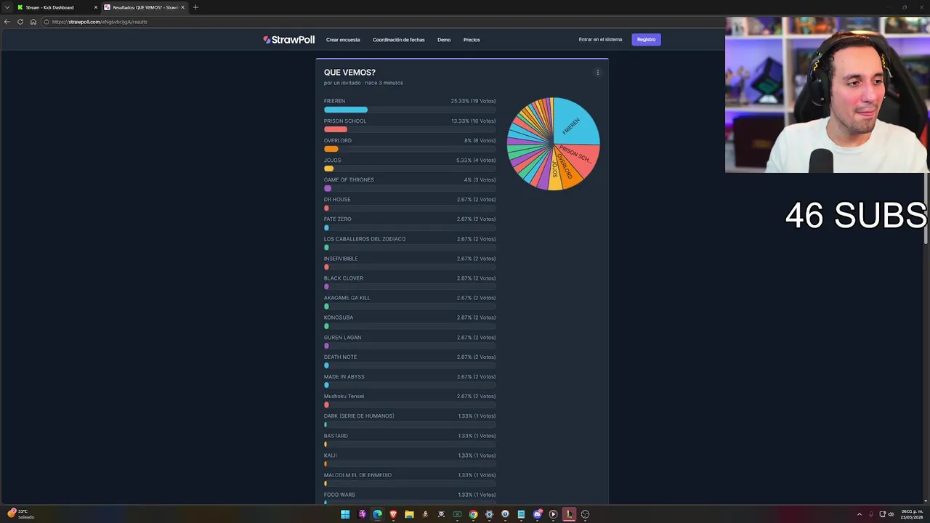Close the Resultados QUE VEMOS tab
930x523 pixels.
(x=183, y=7)
